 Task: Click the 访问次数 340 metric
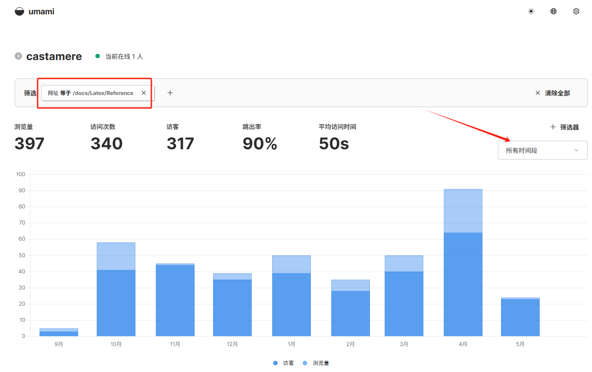(x=107, y=138)
